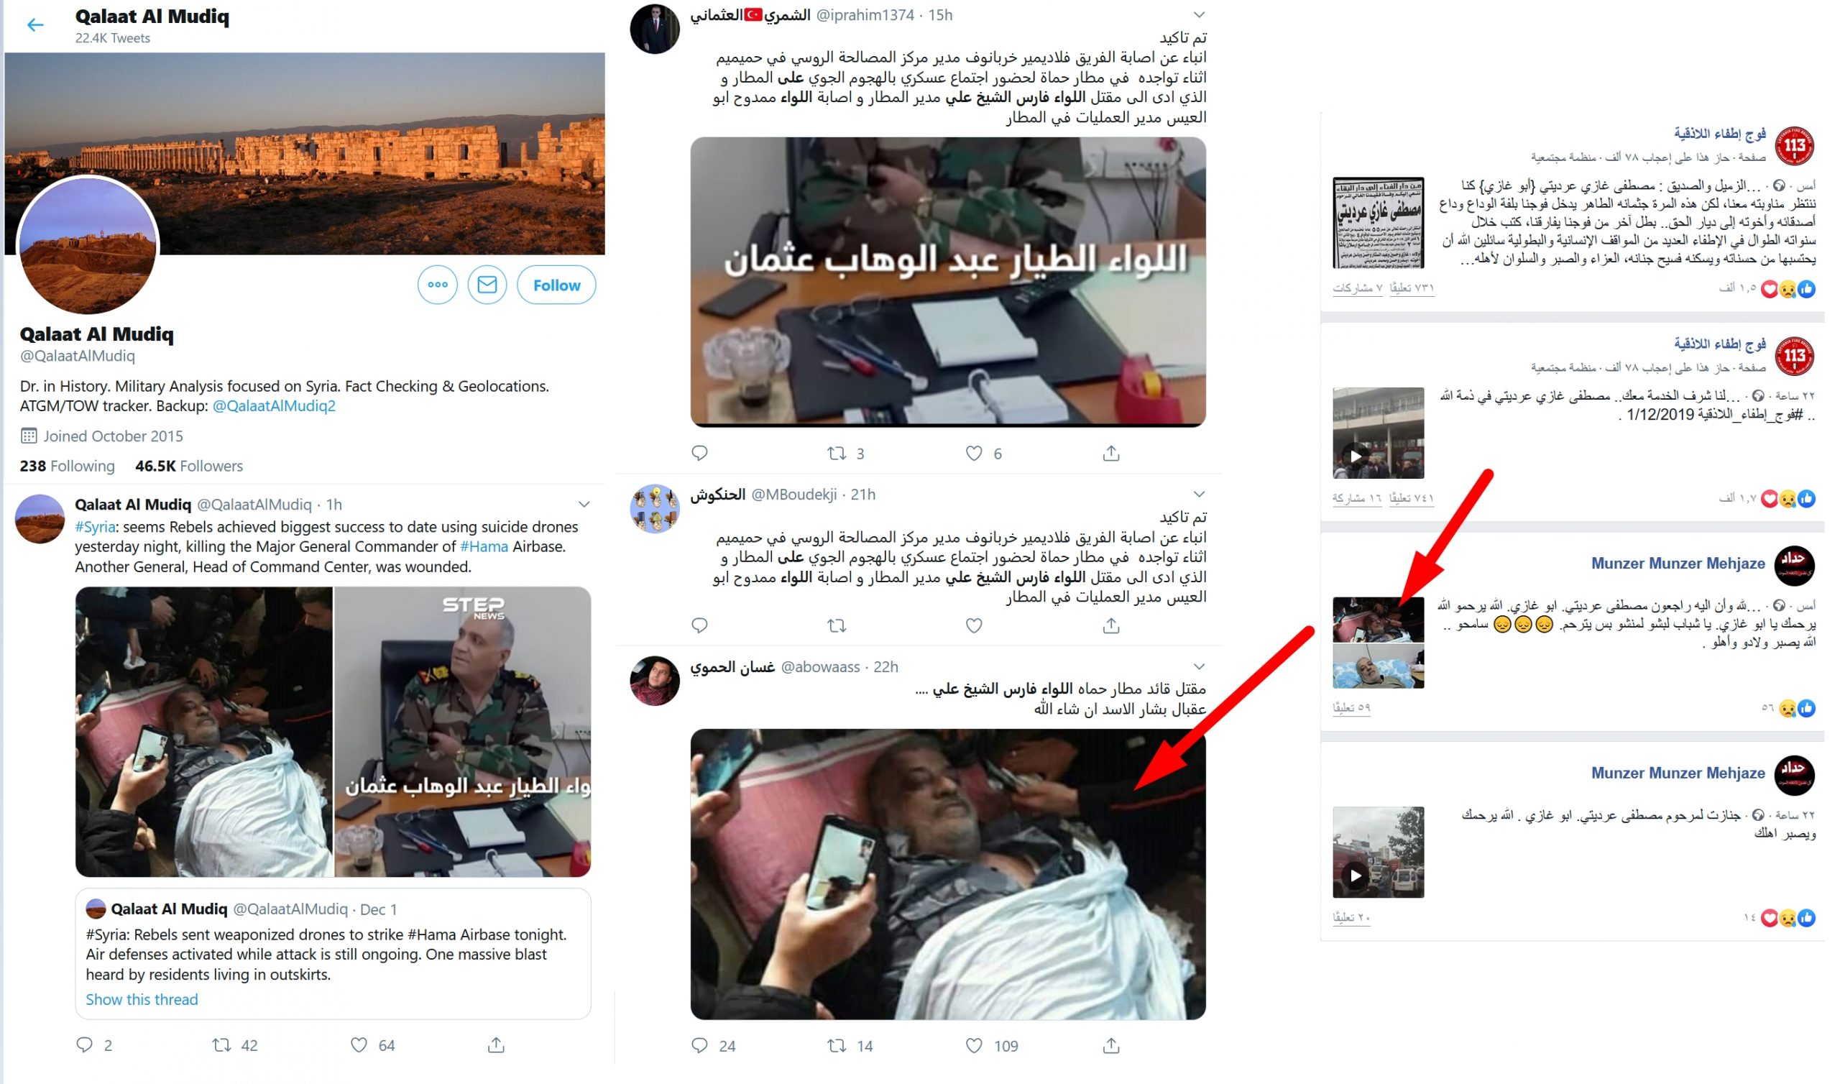Like the Qalaat Al Mudiq tweet with 64 likes
The height and width of the screenshot is (1084, 1840).
pos(359,1045)
